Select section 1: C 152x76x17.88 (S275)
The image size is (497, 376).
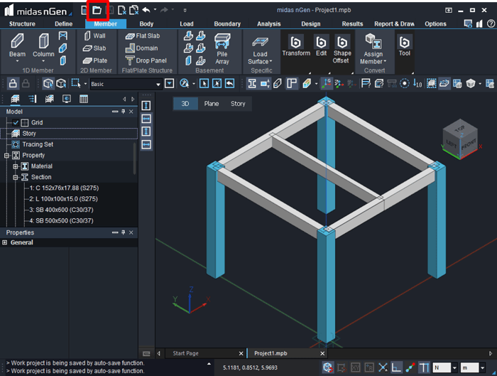[x=64, y=188]
